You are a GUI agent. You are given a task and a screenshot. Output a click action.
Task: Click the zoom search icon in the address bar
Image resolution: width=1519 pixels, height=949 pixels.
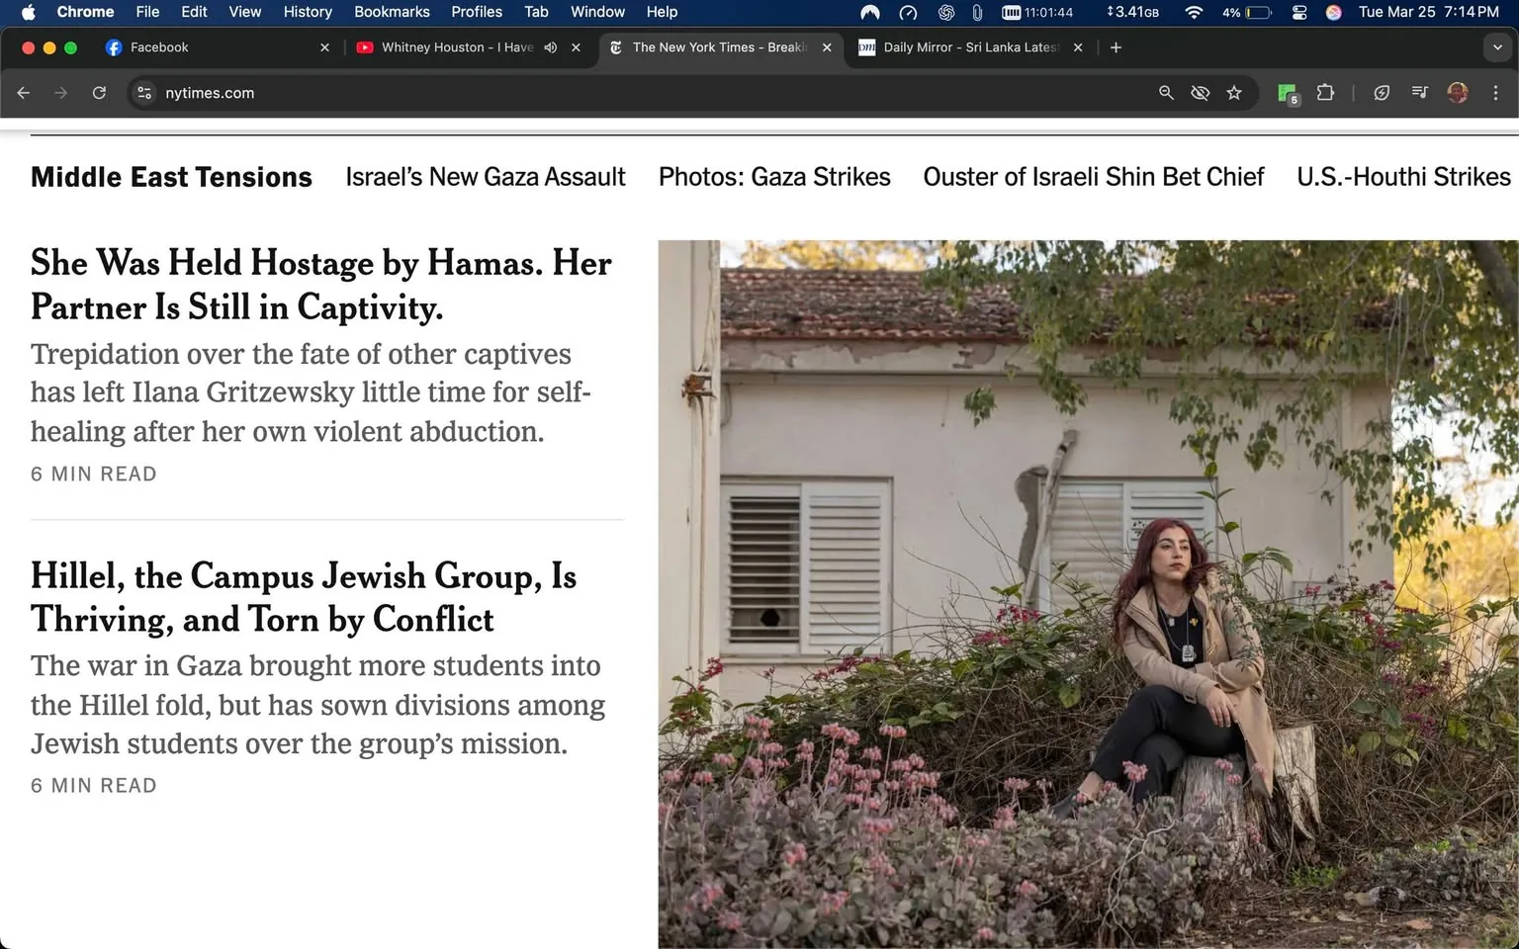click(1166, 92)
